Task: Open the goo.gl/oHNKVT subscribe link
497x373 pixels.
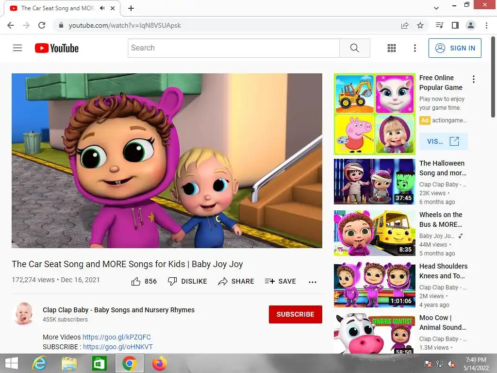Action: [x=118, y=347]
